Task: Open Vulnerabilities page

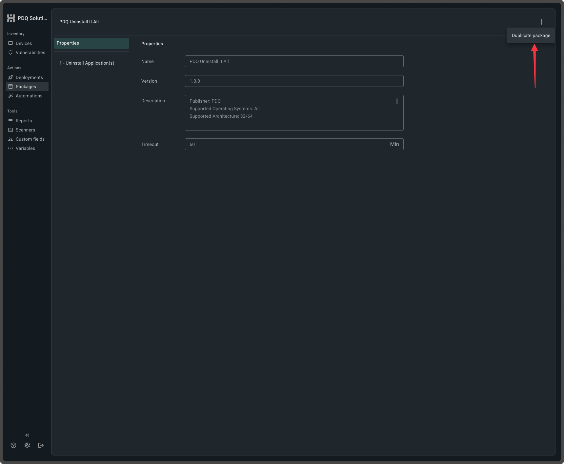Action: [27, 52]
